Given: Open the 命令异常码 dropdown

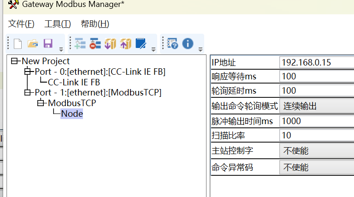Looking at the screenshot, I should [x=317, y=167].
